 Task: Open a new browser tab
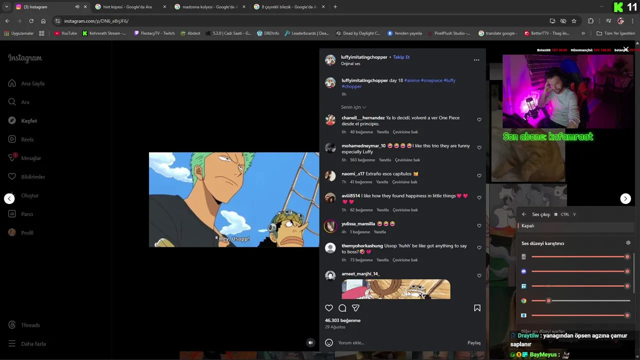[335, 7]
